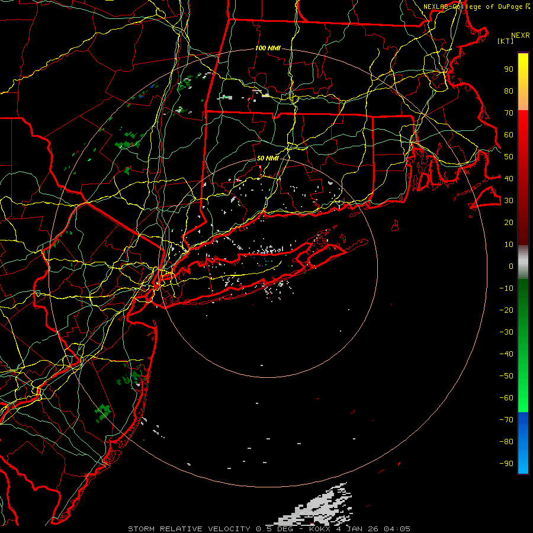
Task: Click the "-20" tick label on the scale
Action: tap(506, 310)
